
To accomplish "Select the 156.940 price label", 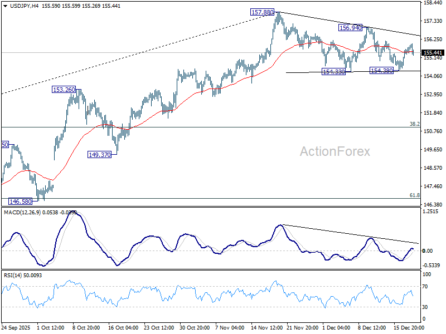I will coord(351,27).
